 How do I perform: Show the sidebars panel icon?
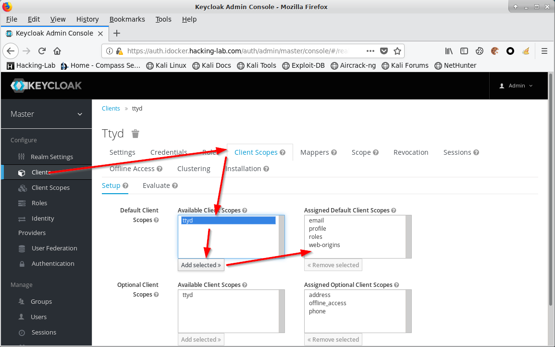[x=464, y=51]
